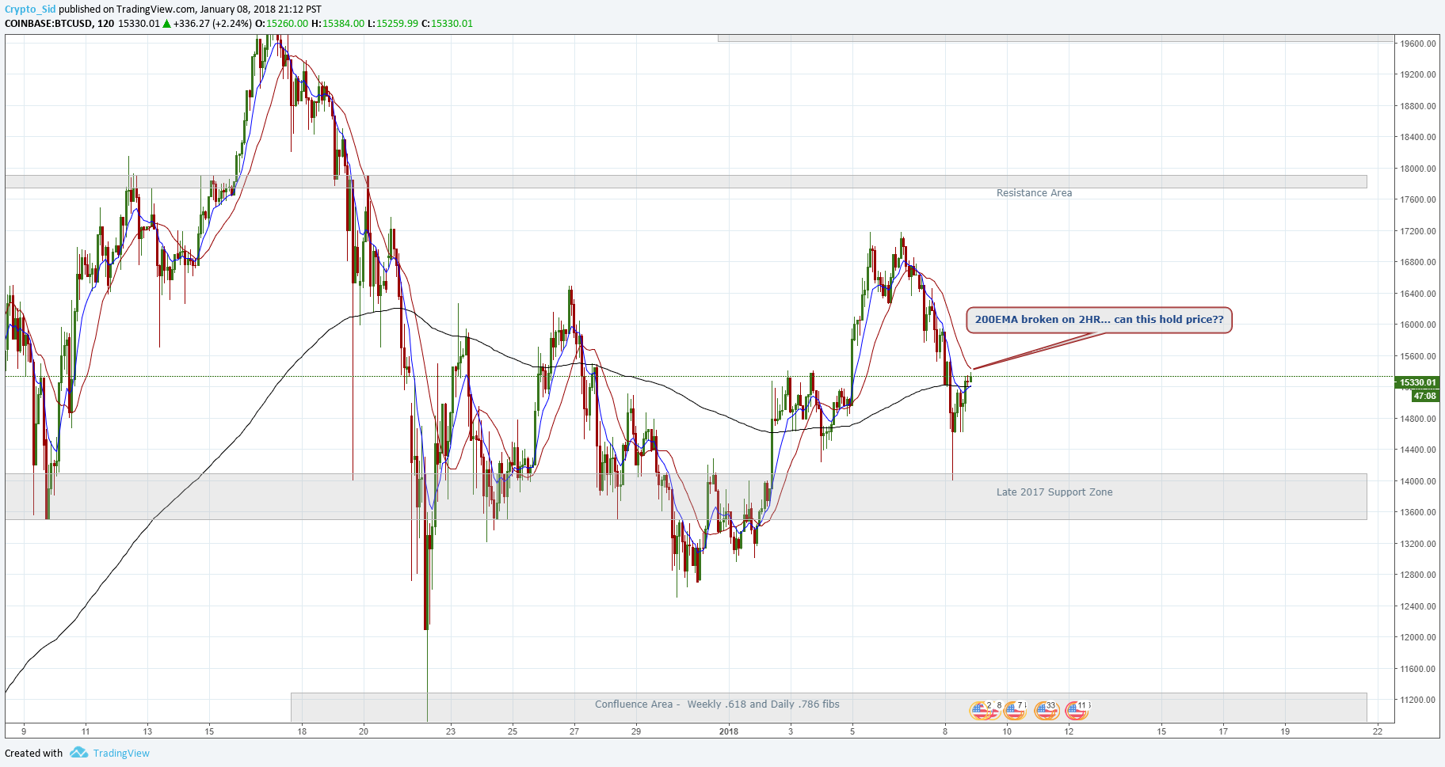Click the close value C:15330.01

coord(447,24)
